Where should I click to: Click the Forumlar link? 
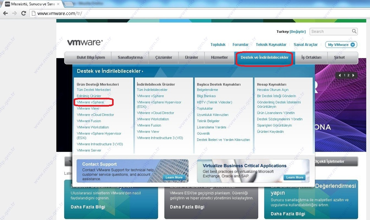point(241,44)
